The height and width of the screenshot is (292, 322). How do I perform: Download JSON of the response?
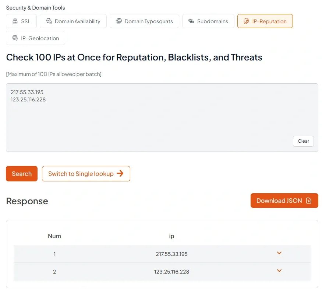[284, 201]
